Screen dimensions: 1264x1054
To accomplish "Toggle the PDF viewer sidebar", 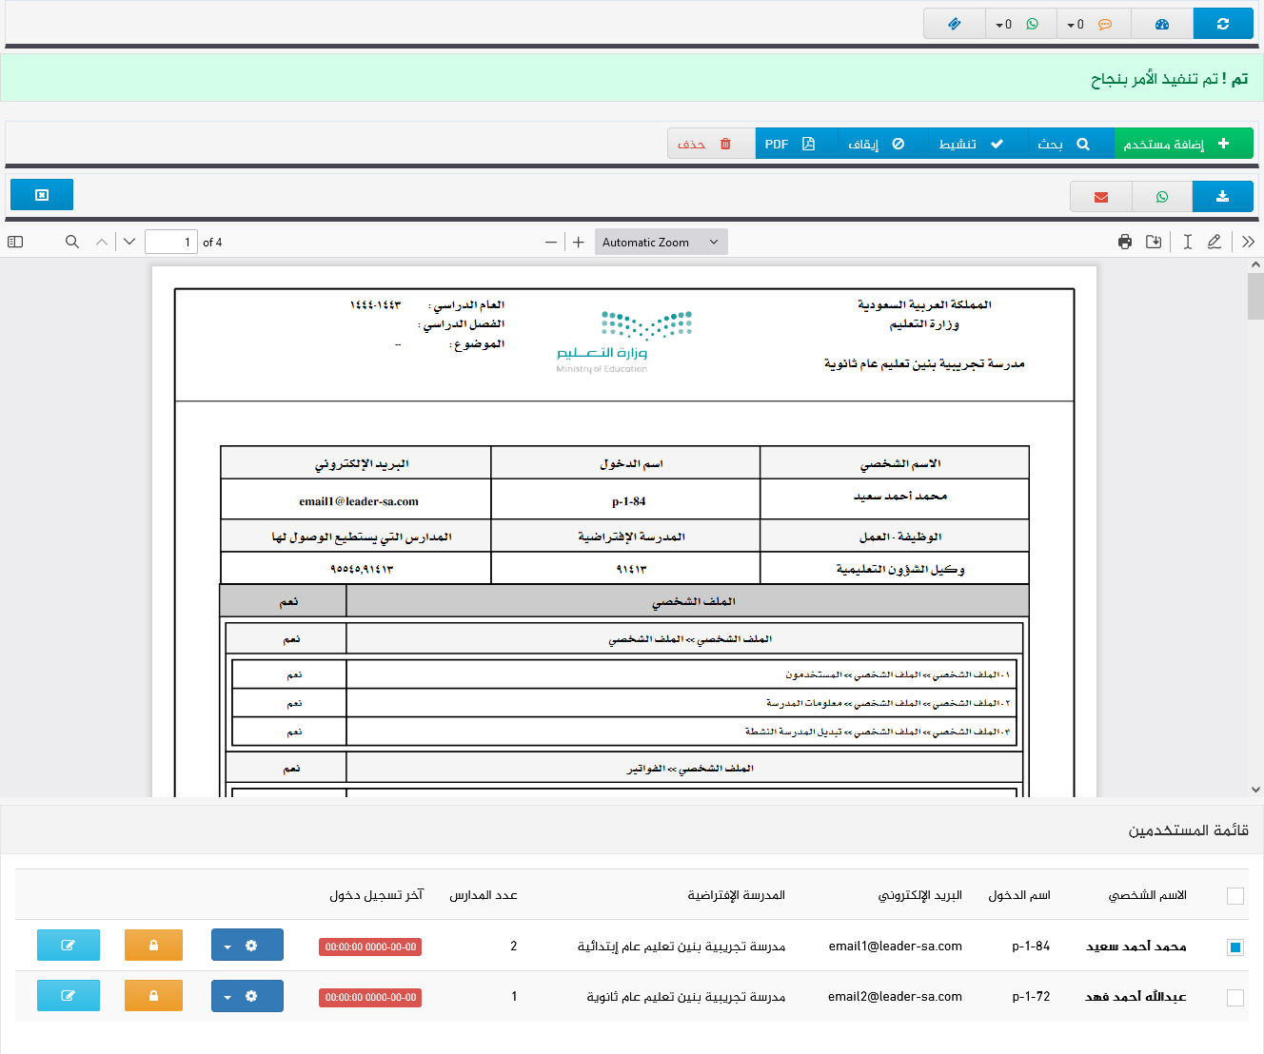I will pos(15,242).
